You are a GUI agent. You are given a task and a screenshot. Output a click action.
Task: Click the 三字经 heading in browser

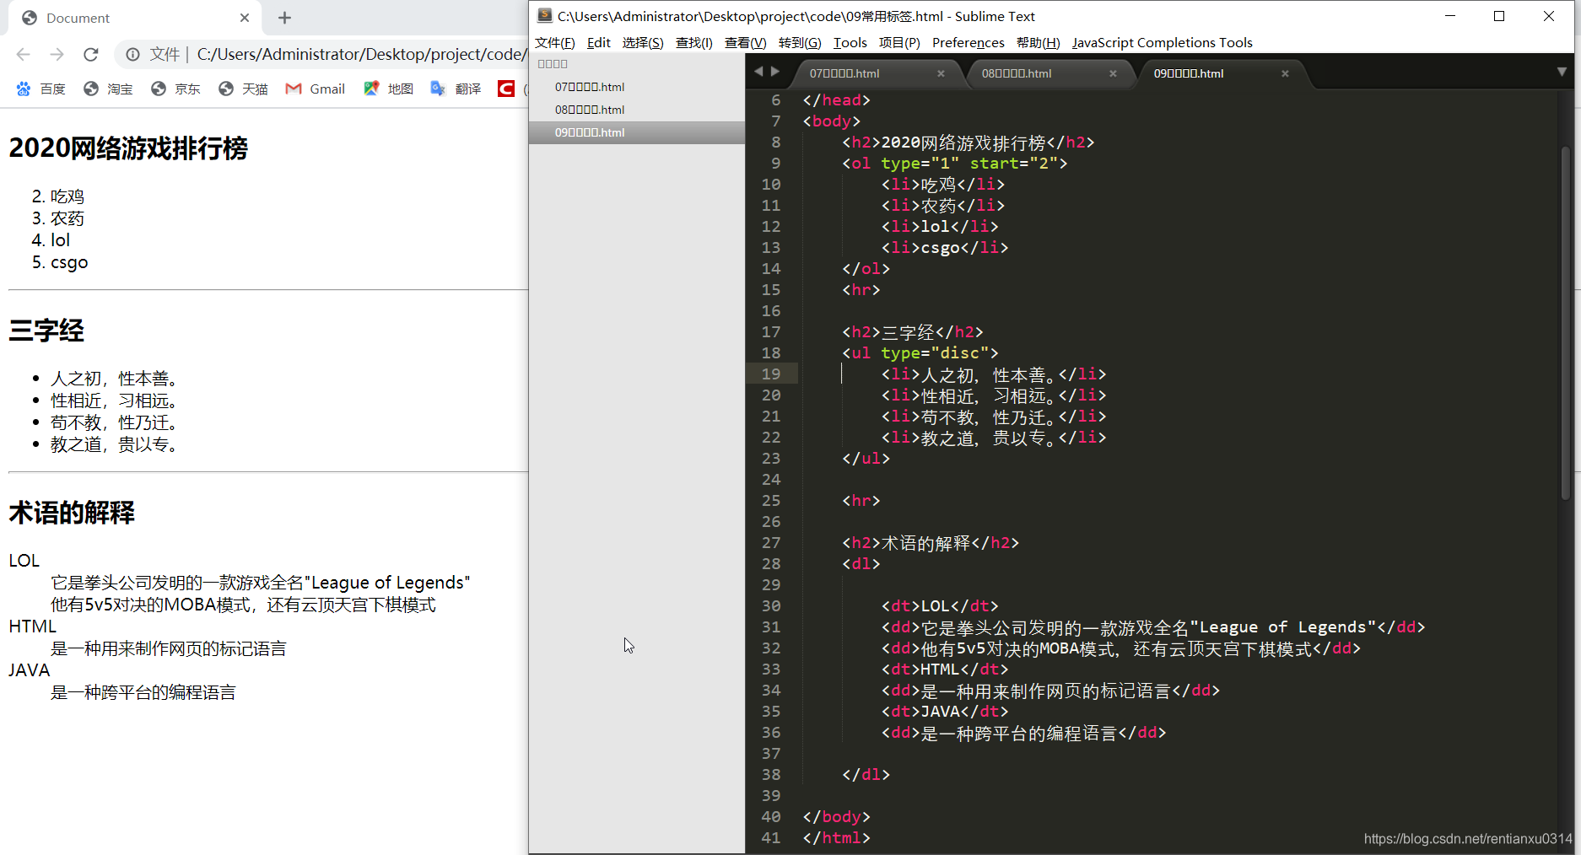(x=46, y=331)
